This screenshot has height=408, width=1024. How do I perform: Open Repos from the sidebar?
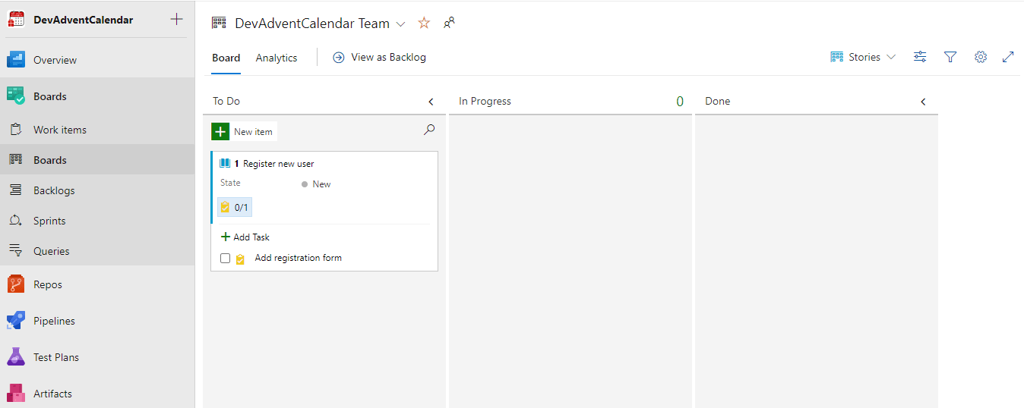coord(48,284)
